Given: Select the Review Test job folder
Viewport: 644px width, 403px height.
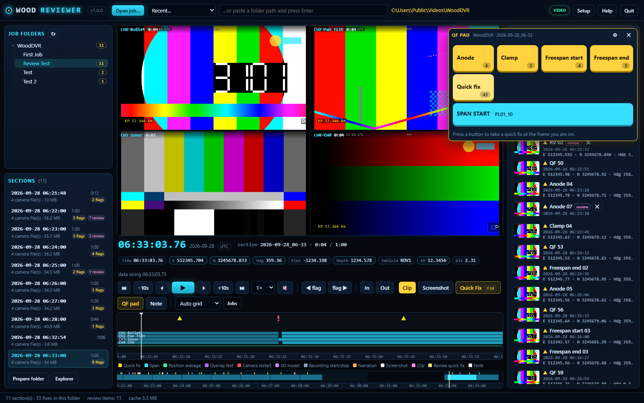Looking at the screenshot, I should pos(61,63).
